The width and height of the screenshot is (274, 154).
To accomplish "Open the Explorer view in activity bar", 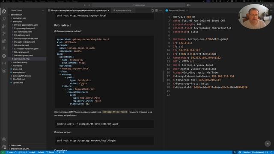I will click(x=4, y=12).
